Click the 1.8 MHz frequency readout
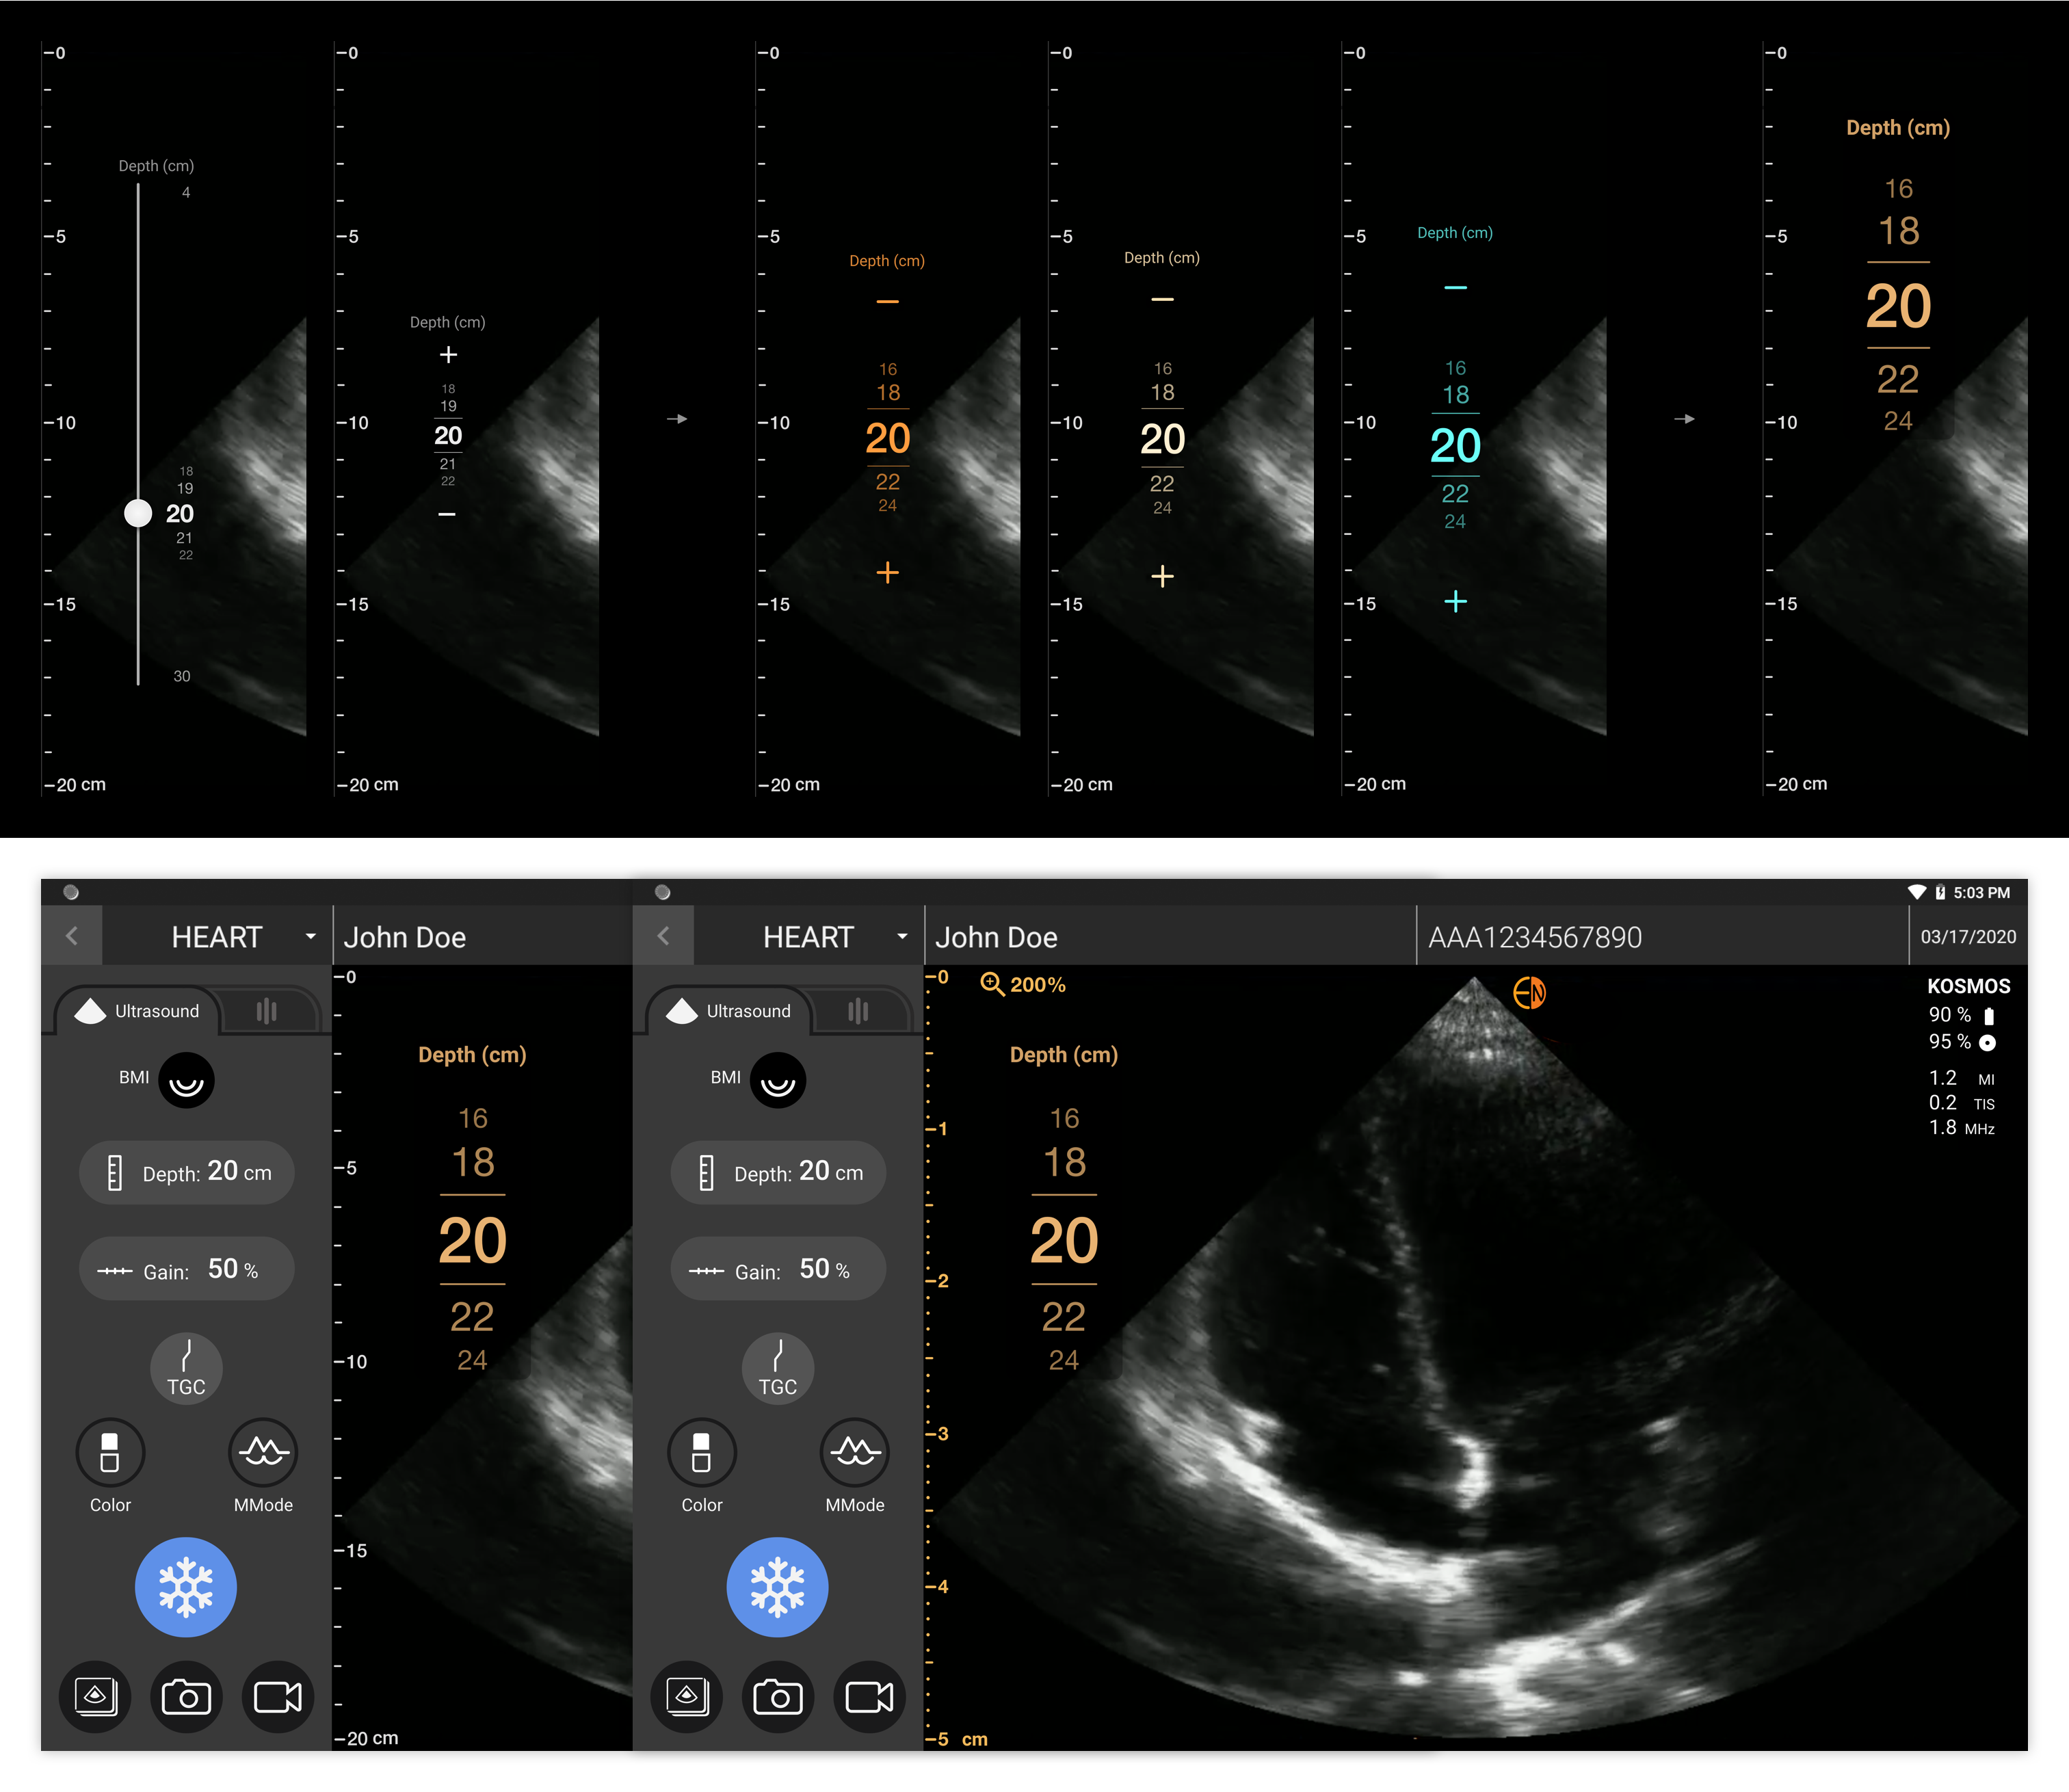2069x1792 pixels. [1961, 1128]
